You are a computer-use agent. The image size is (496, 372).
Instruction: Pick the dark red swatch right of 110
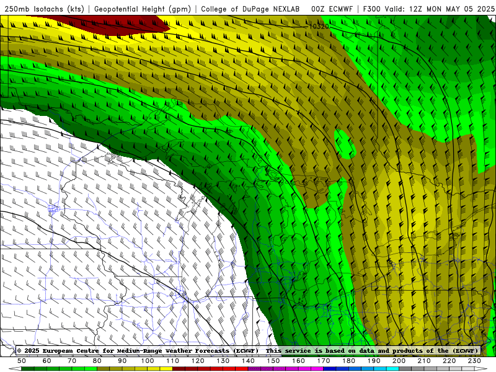(x=179, y=368)
